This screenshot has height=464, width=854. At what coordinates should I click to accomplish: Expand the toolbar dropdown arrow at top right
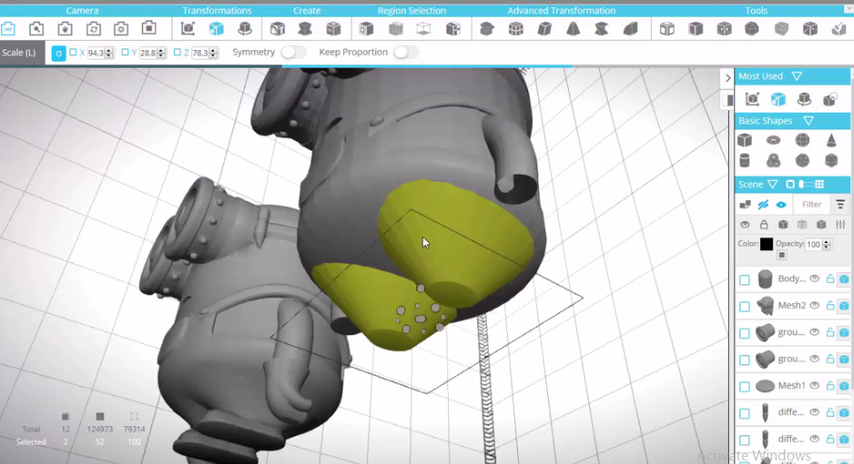click(x=849, y=9)
